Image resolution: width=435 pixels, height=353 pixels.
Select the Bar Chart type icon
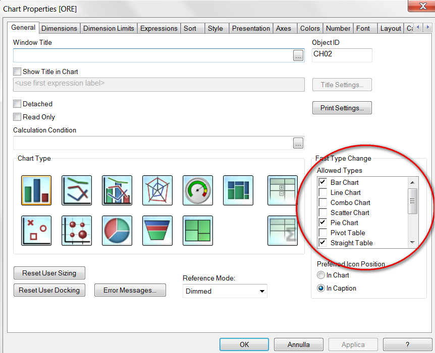(x=36, y=190)
